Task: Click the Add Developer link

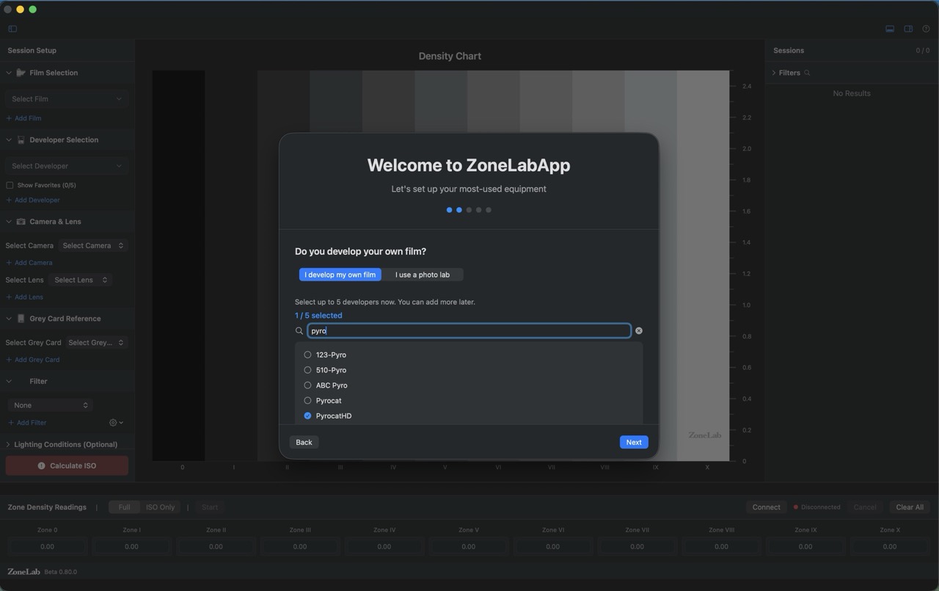Action: [33, 200]
